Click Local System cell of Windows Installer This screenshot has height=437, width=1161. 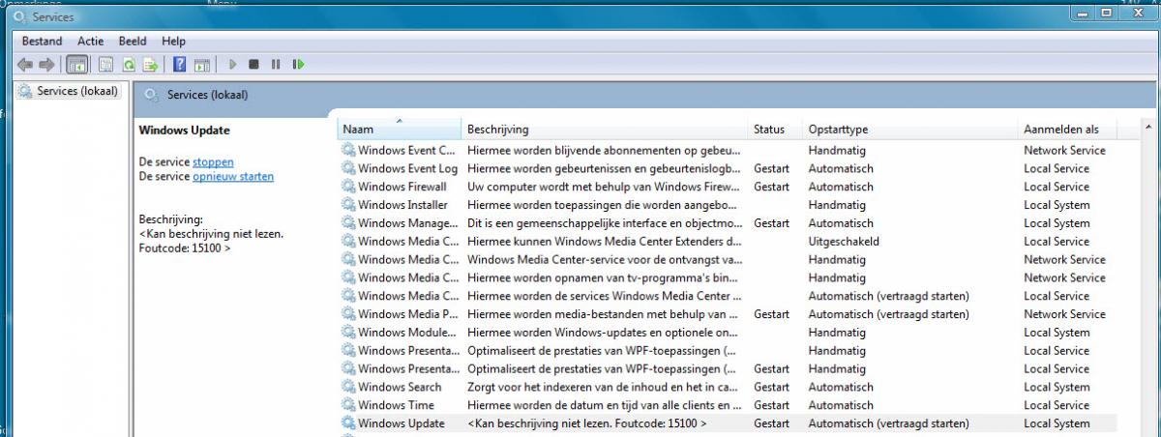point(1057,205)
